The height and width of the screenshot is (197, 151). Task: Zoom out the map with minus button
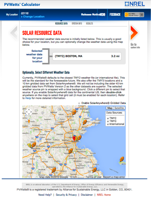pos(29,149)
